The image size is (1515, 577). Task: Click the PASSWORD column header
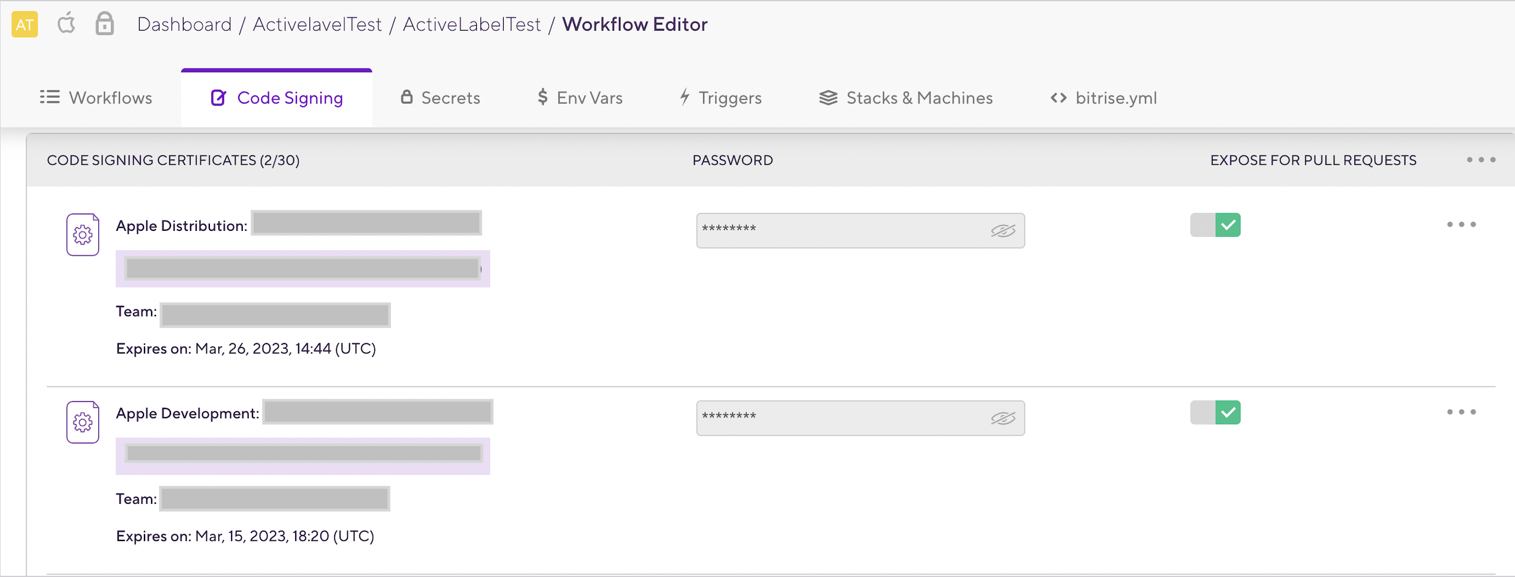(732, 160)
